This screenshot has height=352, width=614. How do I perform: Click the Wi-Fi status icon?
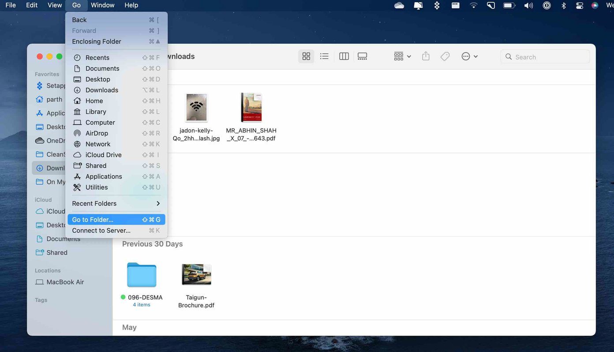474,5
